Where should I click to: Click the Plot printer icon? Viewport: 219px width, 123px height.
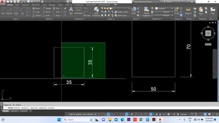click(28, 2)
